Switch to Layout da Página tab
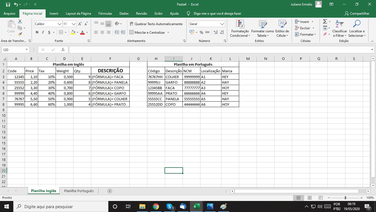The width and height of the screenshot is (376, 212). click(x=78, y=13)
